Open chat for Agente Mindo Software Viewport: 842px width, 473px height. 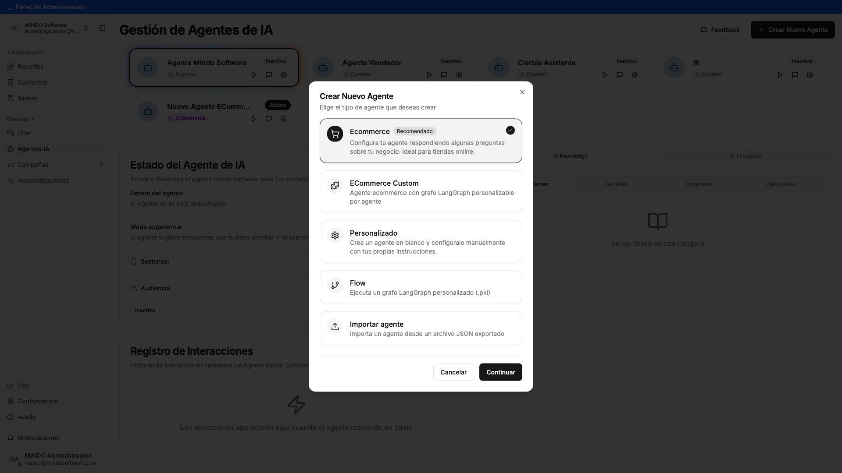click(x=269, y=75)
